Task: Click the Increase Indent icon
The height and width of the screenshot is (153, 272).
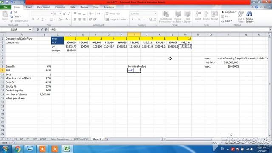Action: (x=95, y=20)
